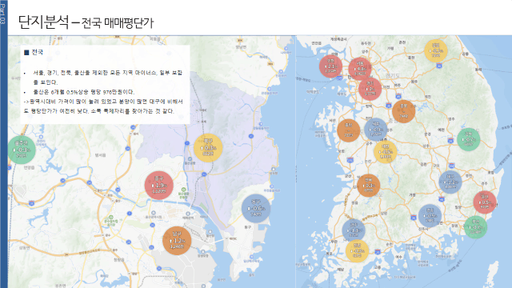Select the blue 광주 bubble marker

(354, 230)
